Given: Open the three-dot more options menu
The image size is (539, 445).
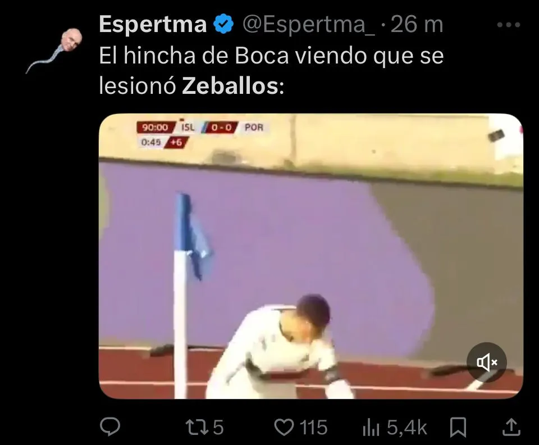Looking at the screenshot, I should click(x=509, y=25).
